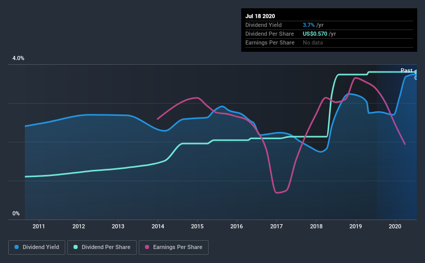Click the blue Dividend Yield legend dot
The image size is (425, 263).
[x=17, y=247]
